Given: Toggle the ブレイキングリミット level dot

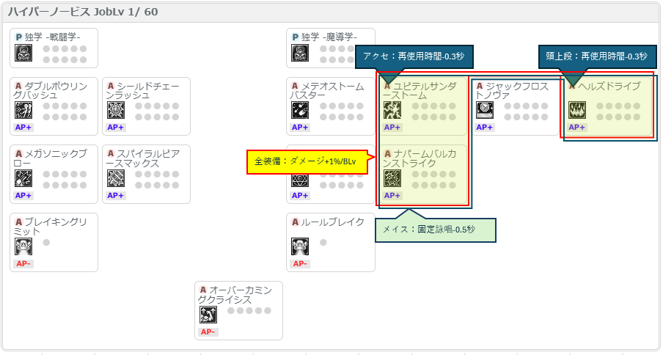Looking at the screenshot, I should click(46, 243).
